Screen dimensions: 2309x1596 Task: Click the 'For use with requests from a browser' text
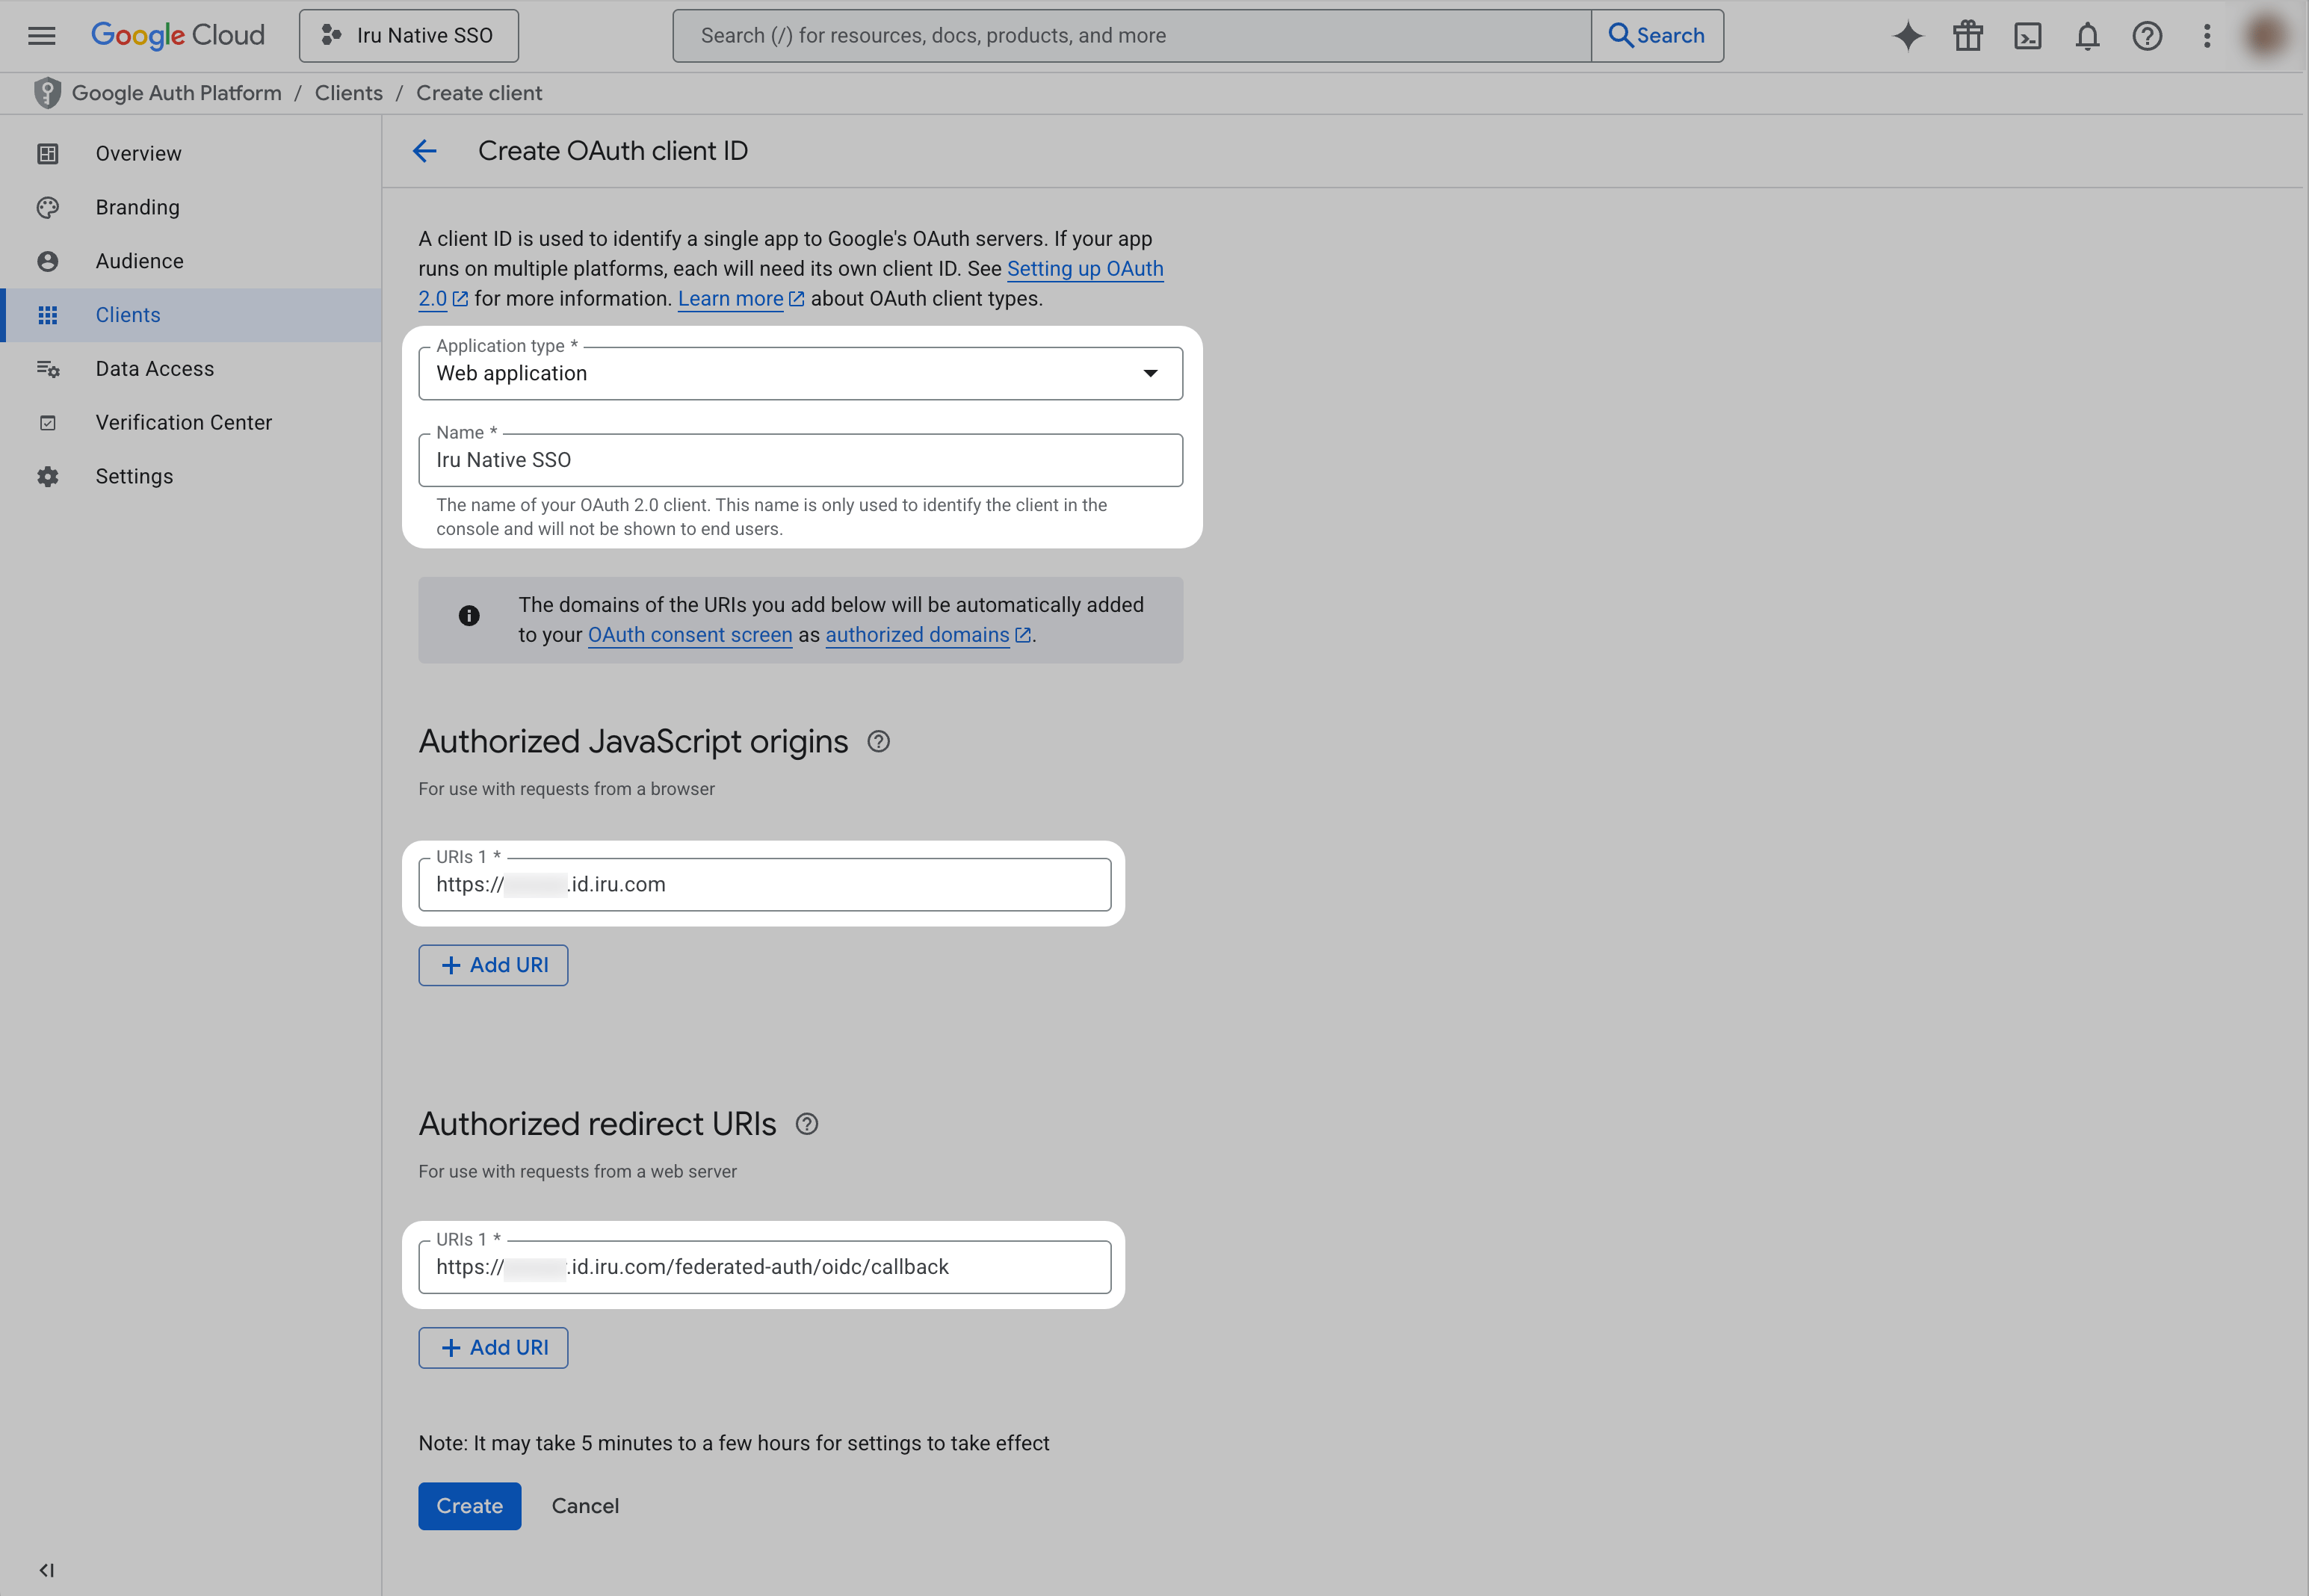coord(566,789)
